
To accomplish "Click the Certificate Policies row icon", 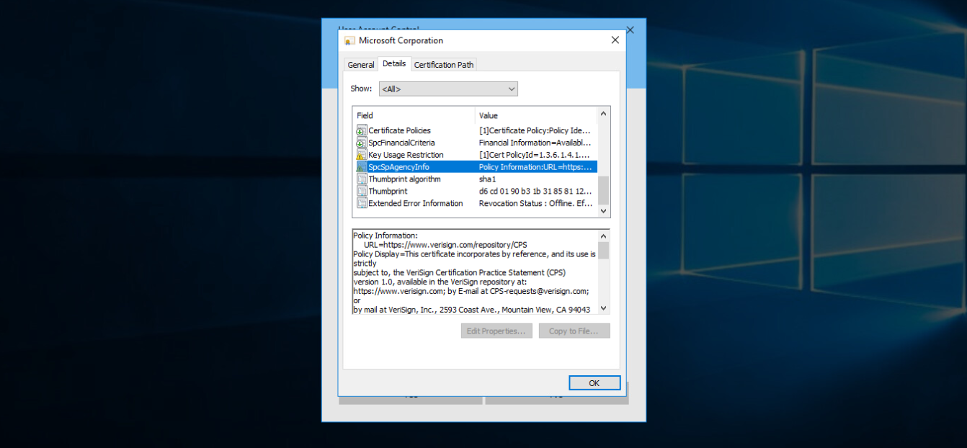I will pos(362,130).
